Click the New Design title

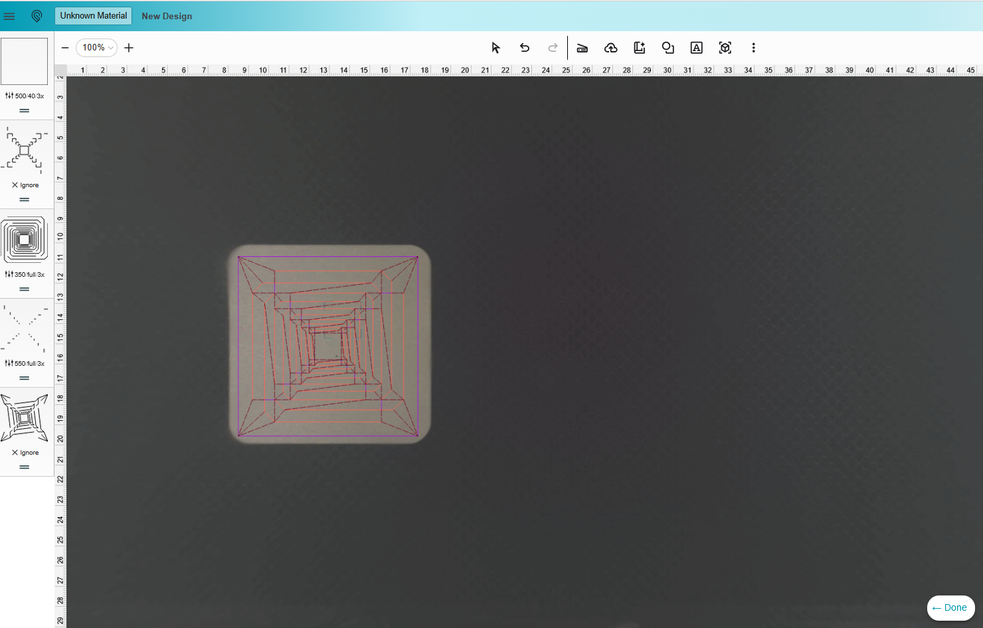(x=167, y=16)
